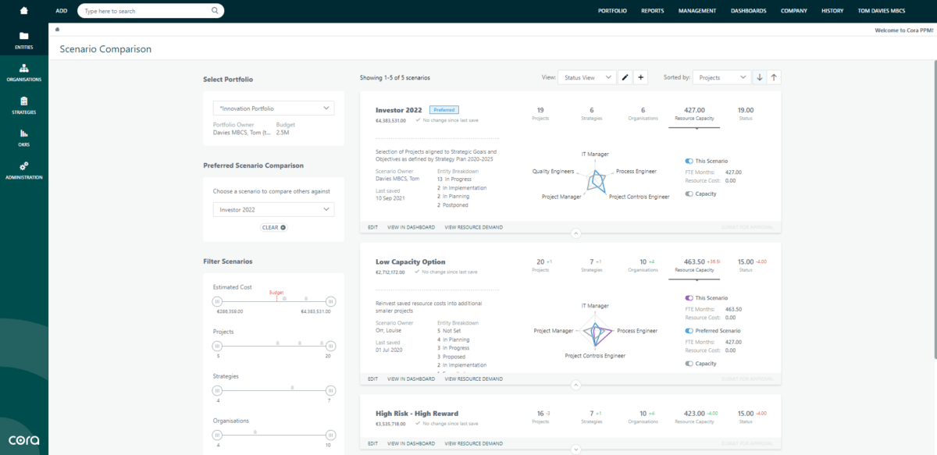Click the Cora logo in the sidebar
937x455 pixels.
coord(23,439)
